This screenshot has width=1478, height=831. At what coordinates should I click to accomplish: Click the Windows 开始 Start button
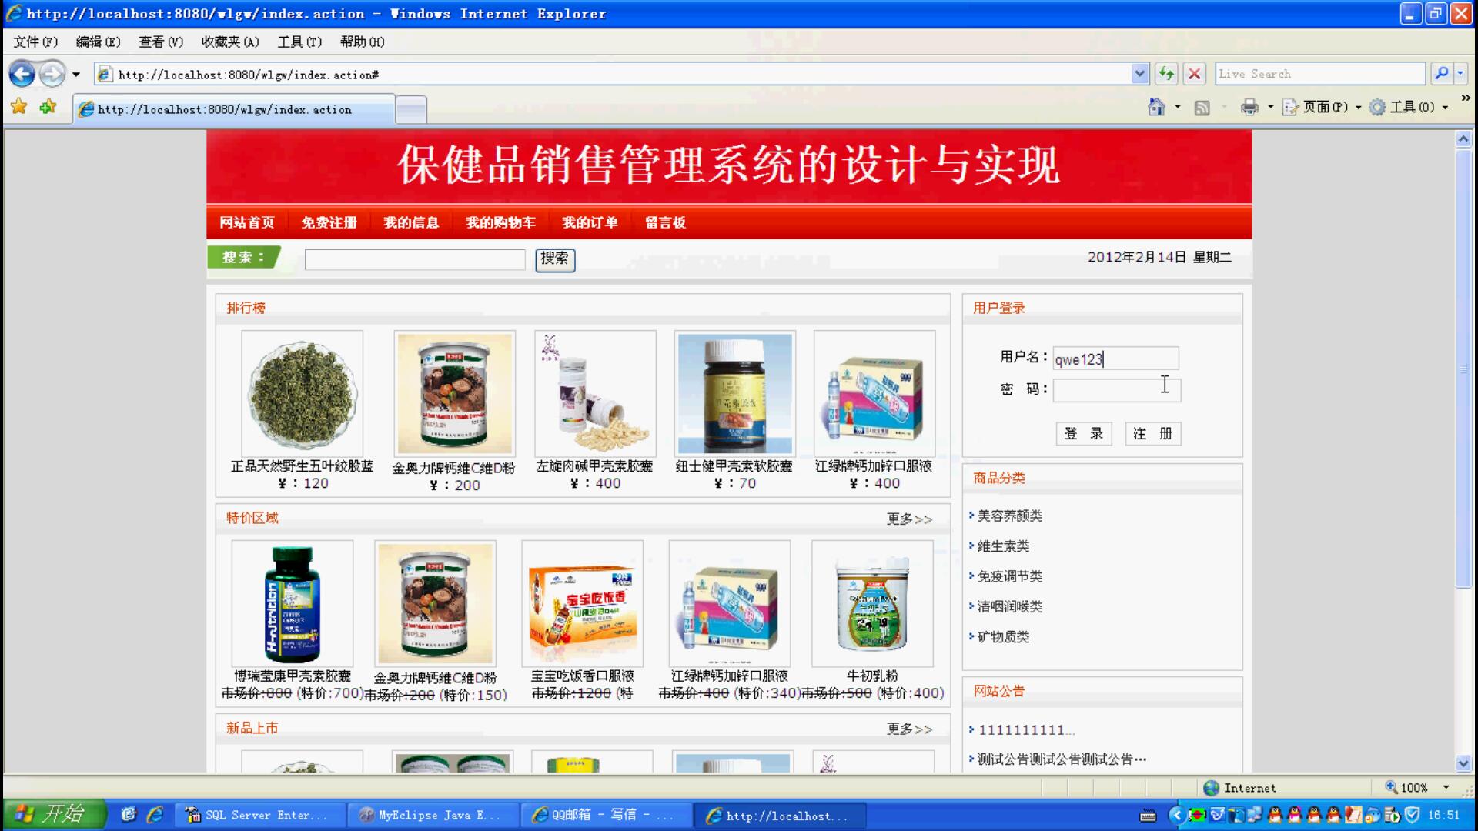tap(54, 814)
